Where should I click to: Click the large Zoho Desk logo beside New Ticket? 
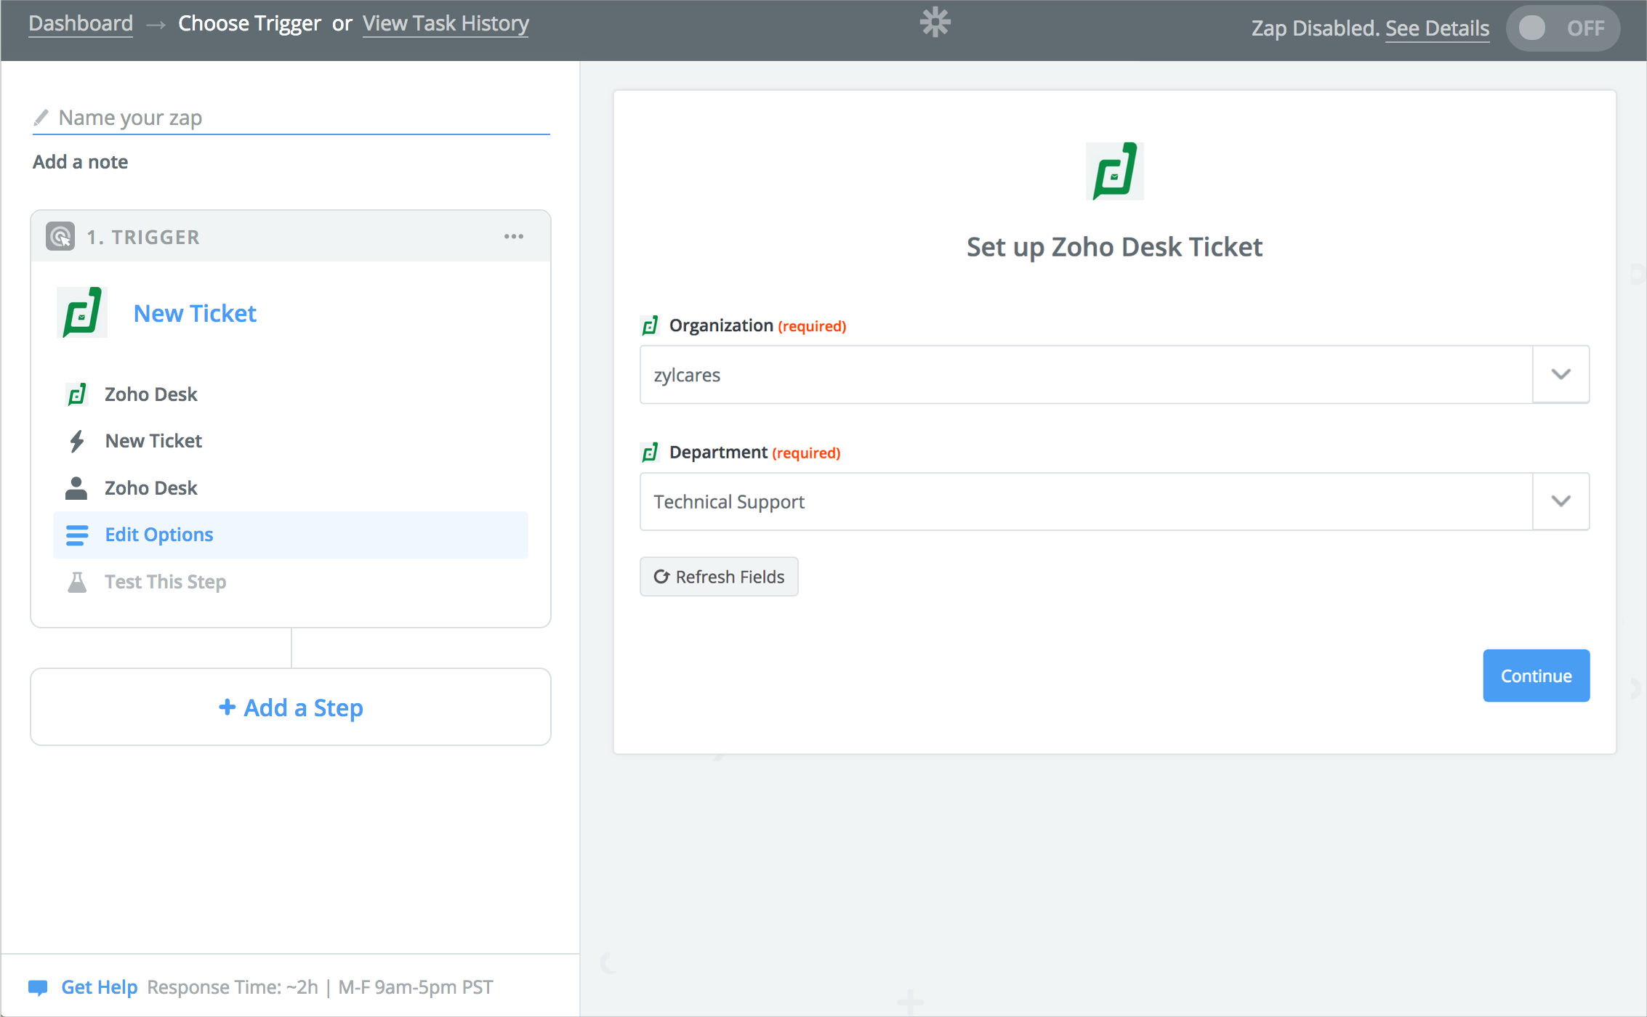[x=82, y=313]
